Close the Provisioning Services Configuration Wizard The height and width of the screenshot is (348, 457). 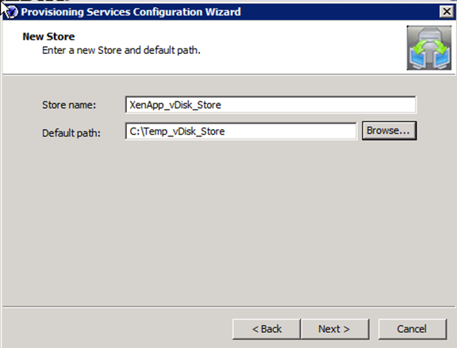pos(447,12)
